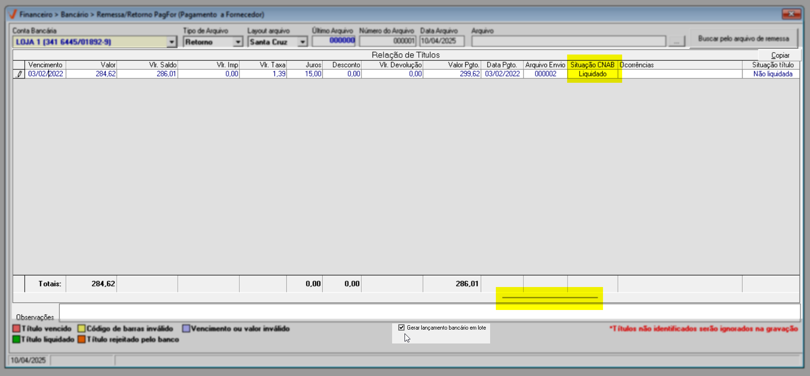
Task: Open the Conta Bancária dropdown arrow
Action: 172,42
